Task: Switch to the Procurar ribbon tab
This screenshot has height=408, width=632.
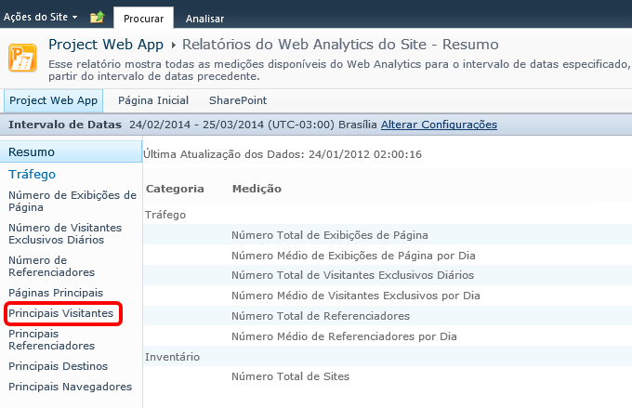Action: pyautogui.click(x=143, y=19)
